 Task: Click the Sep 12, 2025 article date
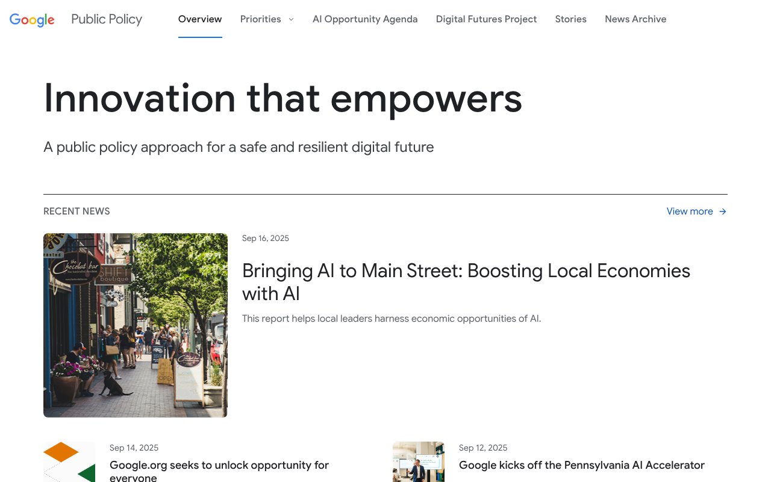pos(483,448)
